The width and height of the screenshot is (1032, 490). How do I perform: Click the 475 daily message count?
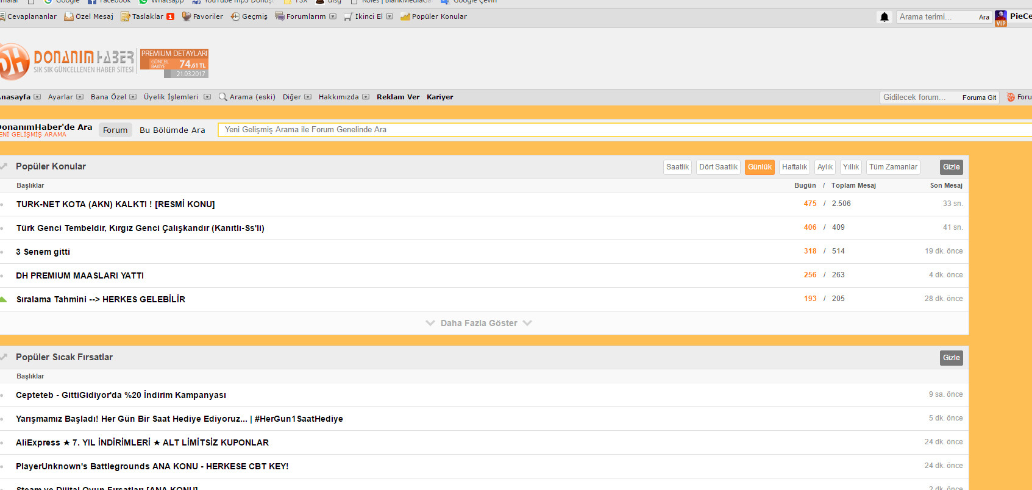click(x=810, y=204)
